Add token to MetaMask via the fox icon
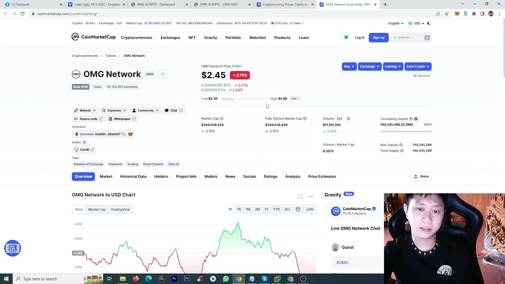Screen dimensions: 505x284 (x=130, y=134)
